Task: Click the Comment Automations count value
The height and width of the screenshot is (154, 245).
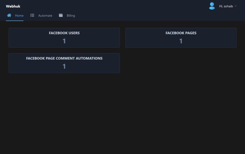Action: pyautogui.click(x=64, y=66)
